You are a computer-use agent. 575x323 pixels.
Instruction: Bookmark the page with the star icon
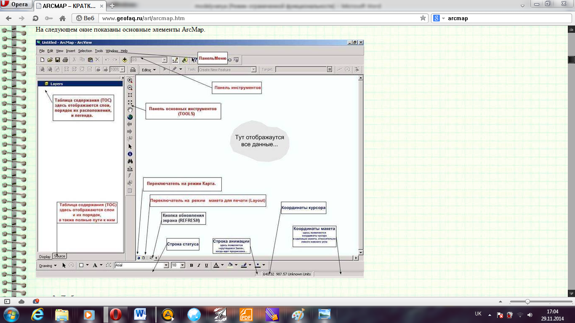(423, 18)
